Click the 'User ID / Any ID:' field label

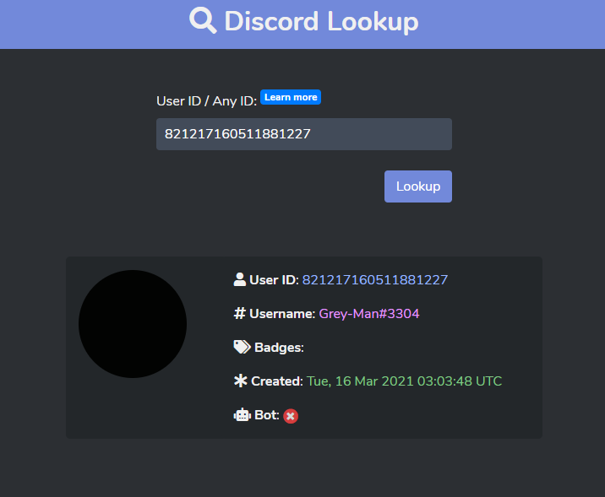coord(206,101)
